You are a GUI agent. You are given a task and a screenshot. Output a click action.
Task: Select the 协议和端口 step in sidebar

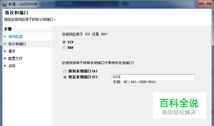[17, 44]
